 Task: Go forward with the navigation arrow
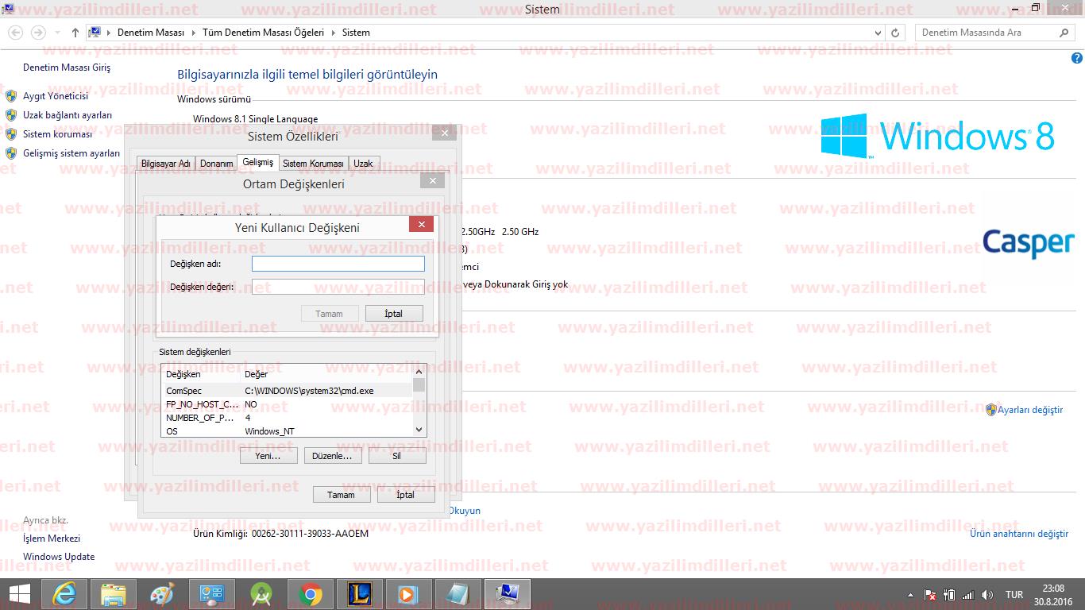point(38,33)
